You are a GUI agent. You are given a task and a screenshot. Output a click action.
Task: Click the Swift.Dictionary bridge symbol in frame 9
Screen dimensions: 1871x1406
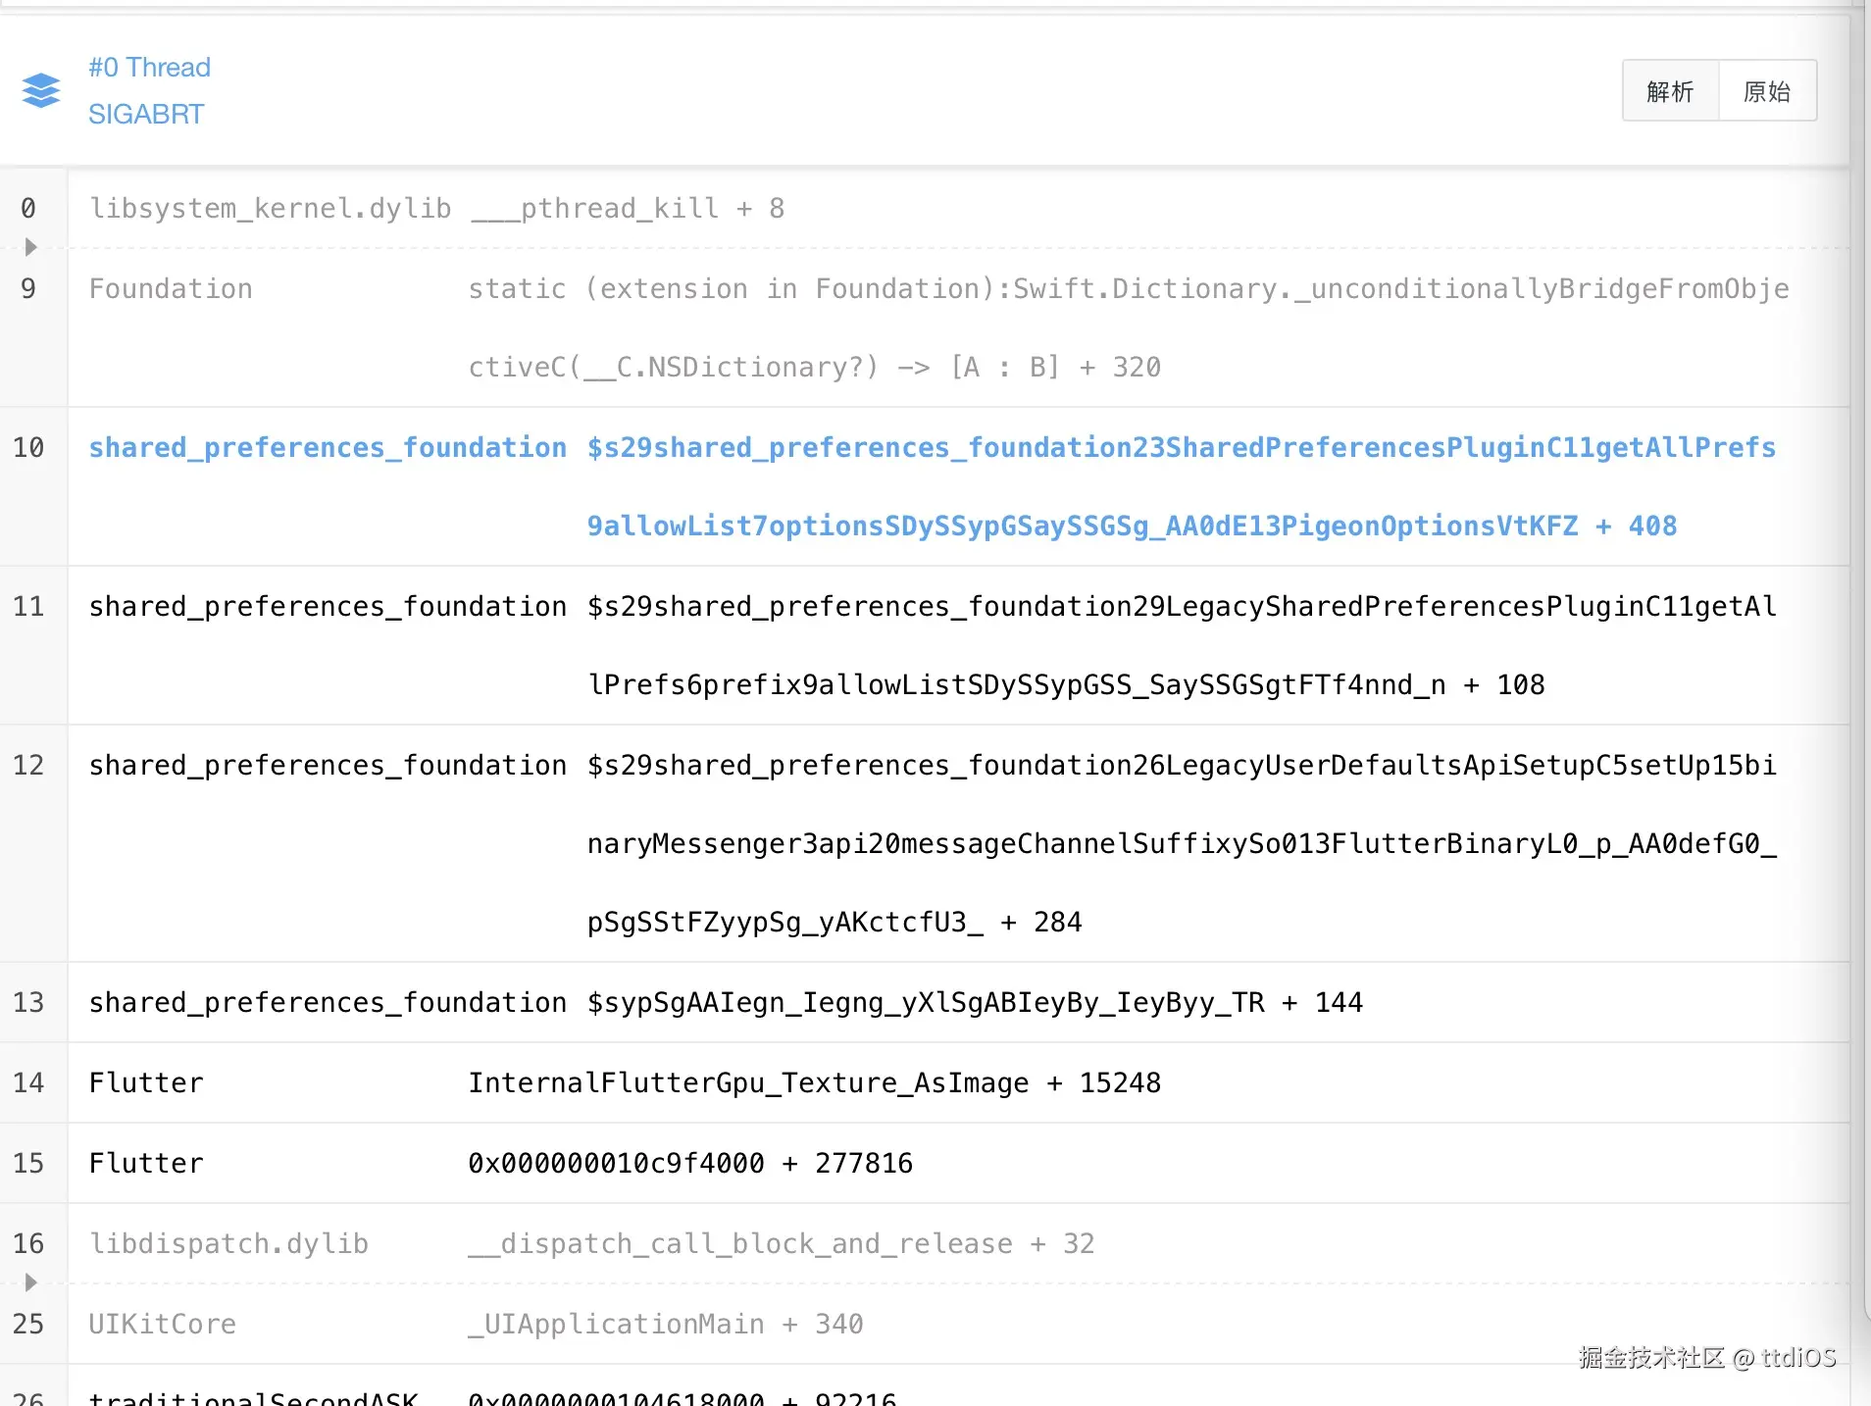click(x=1129, y=327)
